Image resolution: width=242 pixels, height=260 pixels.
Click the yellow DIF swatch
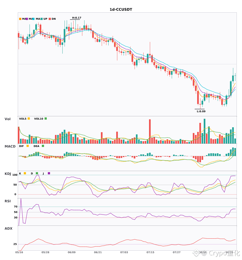click(x=28, y=146)
